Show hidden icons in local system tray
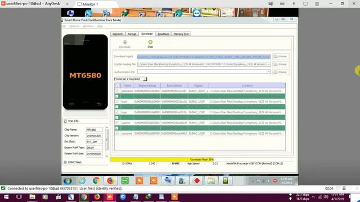The height and width of the screenshot is (202, 360). (x=313, y=197)
